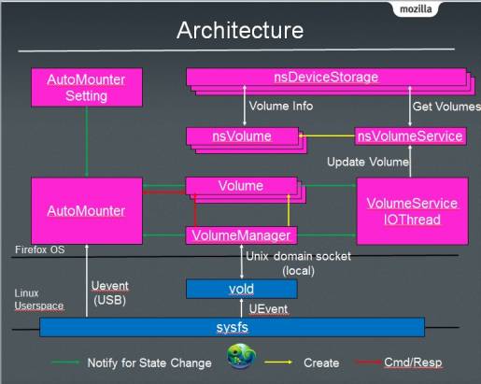This screenshot has height=384, width=481.
Task: Click the yellow Create legend arrow
Action: 278,362
